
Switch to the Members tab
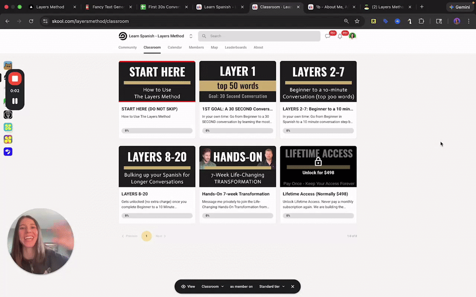click(196, 47)
